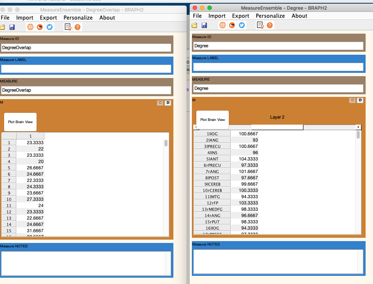Screen dimensions: 373x284
Task: Open the Personalize menu
Action: tap(270, 16)
